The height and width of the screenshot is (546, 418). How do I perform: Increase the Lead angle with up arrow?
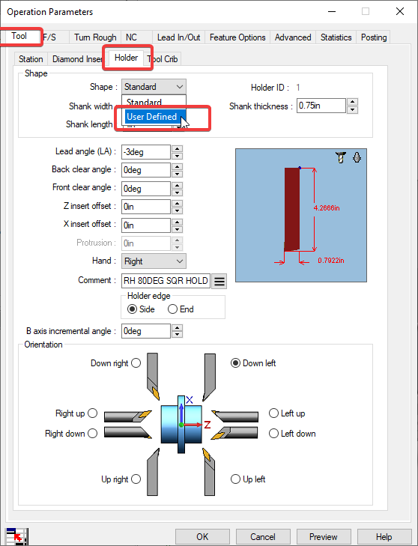click(x=178, y=149)
